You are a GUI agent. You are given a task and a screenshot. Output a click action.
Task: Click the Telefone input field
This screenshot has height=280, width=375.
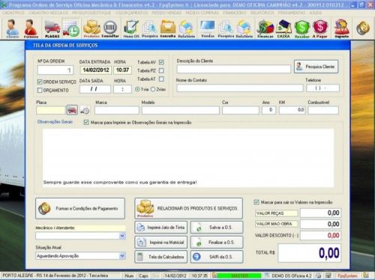click(322, 88)
